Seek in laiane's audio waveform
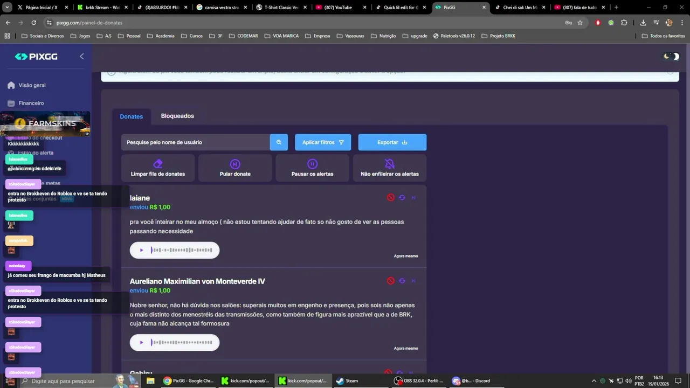690x388 pixels. pyautogui.click(x=182, y=250)
